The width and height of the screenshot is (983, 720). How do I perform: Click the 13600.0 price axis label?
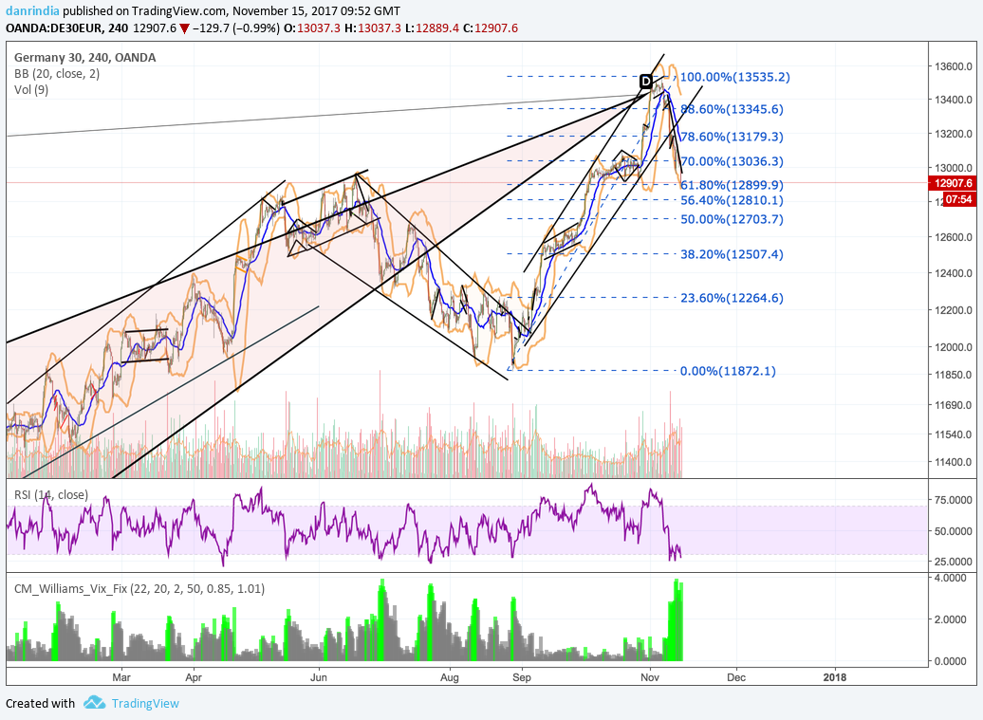click(x=954, y=66)
